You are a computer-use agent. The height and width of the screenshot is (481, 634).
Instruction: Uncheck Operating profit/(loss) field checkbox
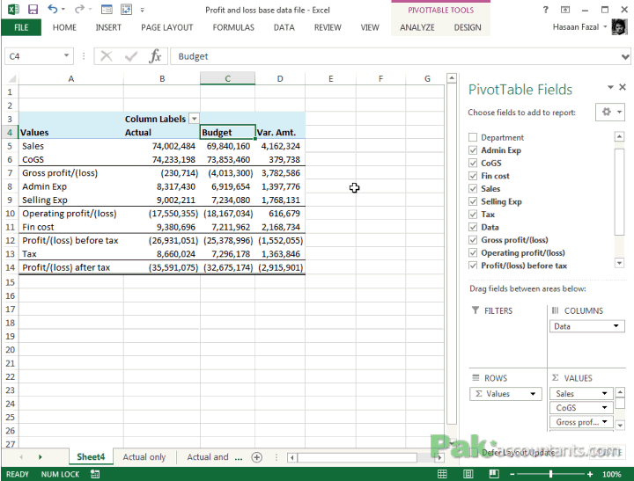pos(473,253)
